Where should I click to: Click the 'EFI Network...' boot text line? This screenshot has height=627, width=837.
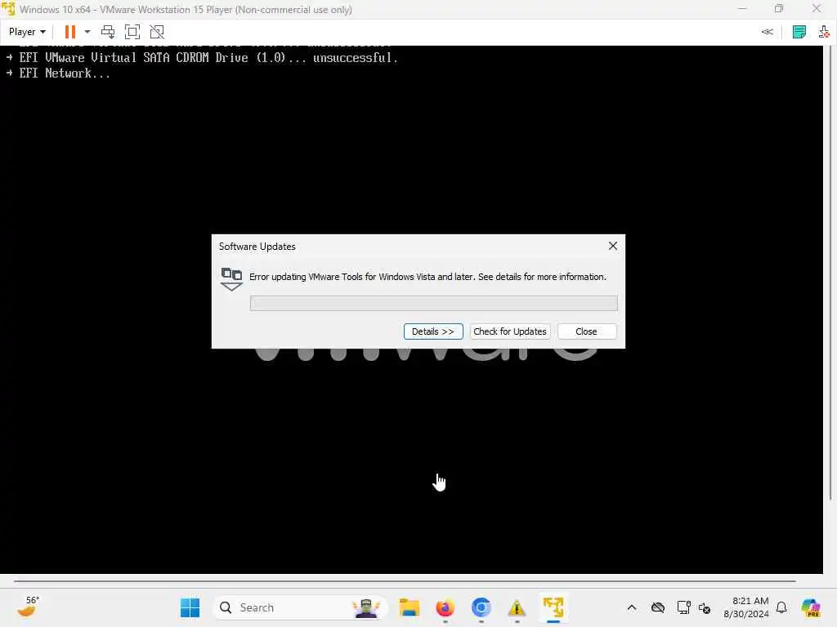pyautogui.click(x=65, y=73)
